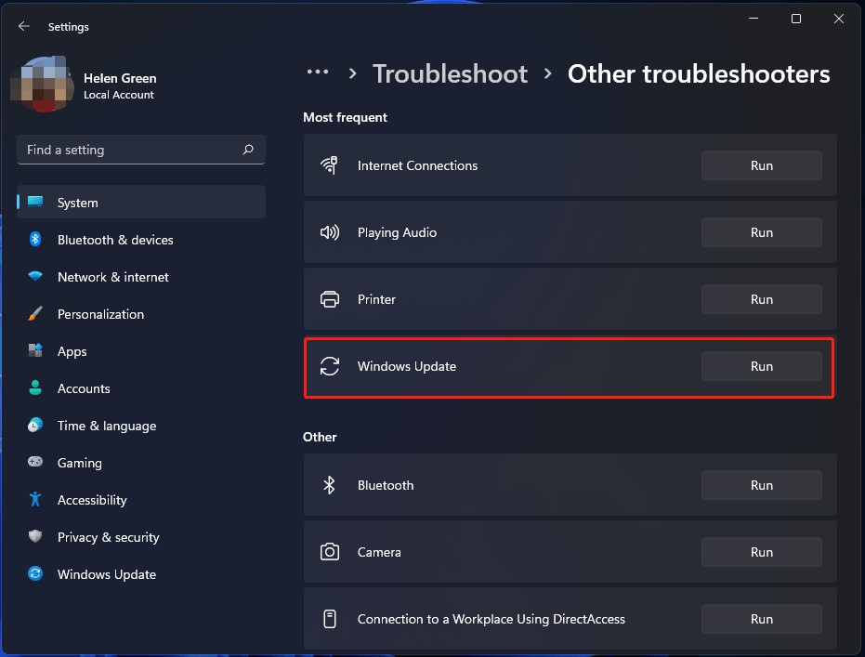Click the Internet Connections label

tap(417, 165)
